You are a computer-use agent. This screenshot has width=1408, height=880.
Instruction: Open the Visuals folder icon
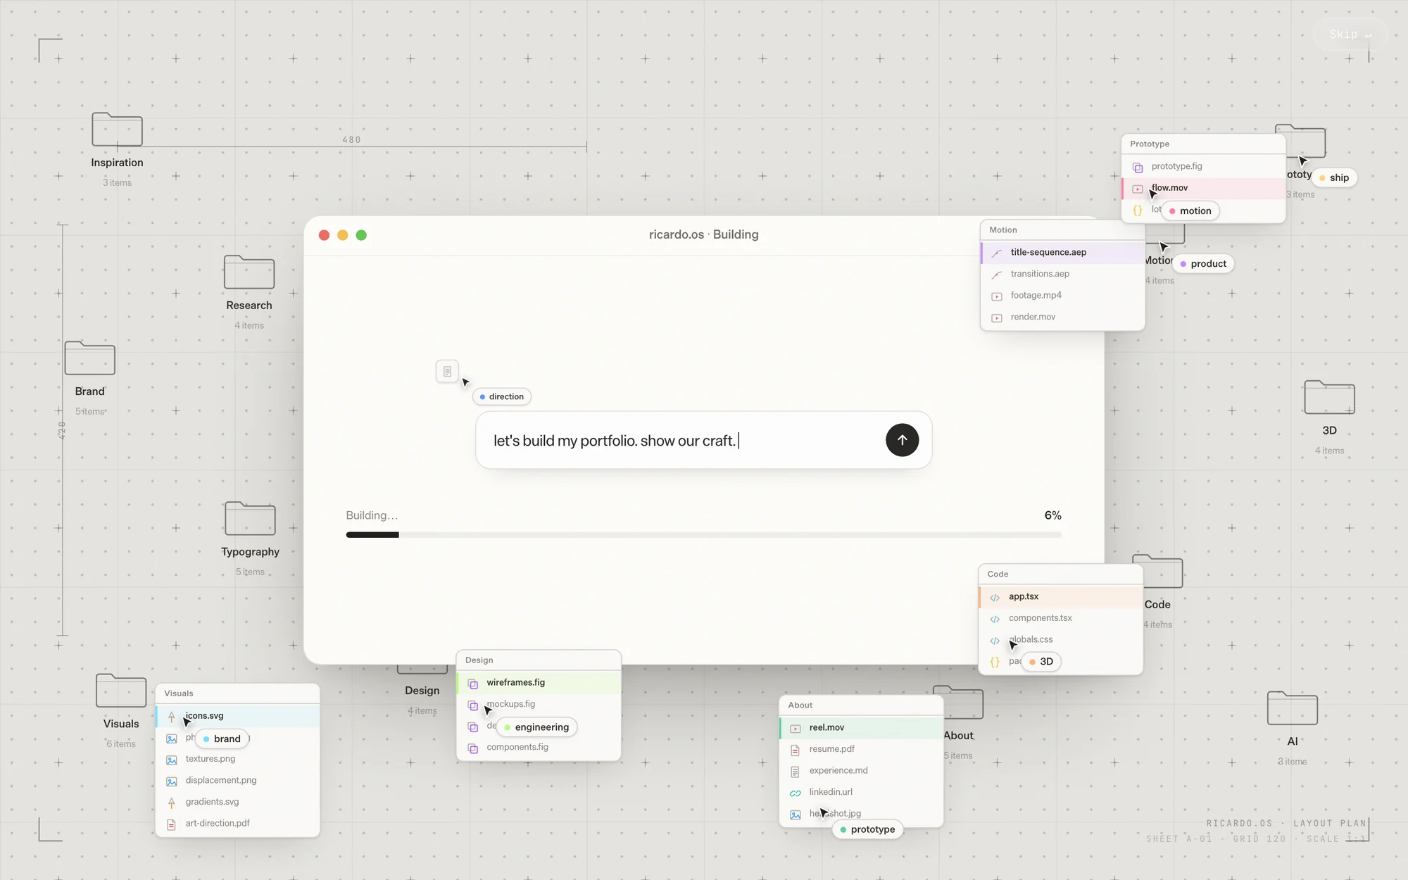(121, 691)
